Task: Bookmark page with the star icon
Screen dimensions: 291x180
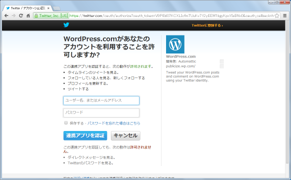Action: pyautogui.click(x=277, y=15)
